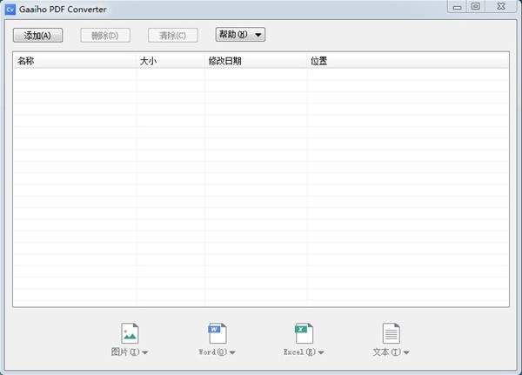Sort the list by the 名称 column
Image resolution: width=522 pixels, height=375 pixels.
pyautogui.click(x=75, y=61)
